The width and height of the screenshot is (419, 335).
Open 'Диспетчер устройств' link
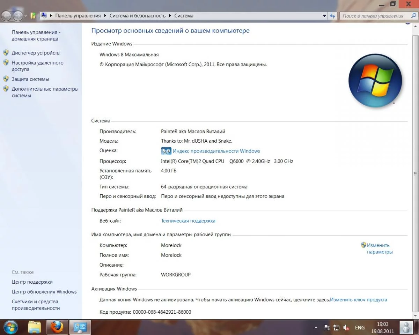click(36, 53)
